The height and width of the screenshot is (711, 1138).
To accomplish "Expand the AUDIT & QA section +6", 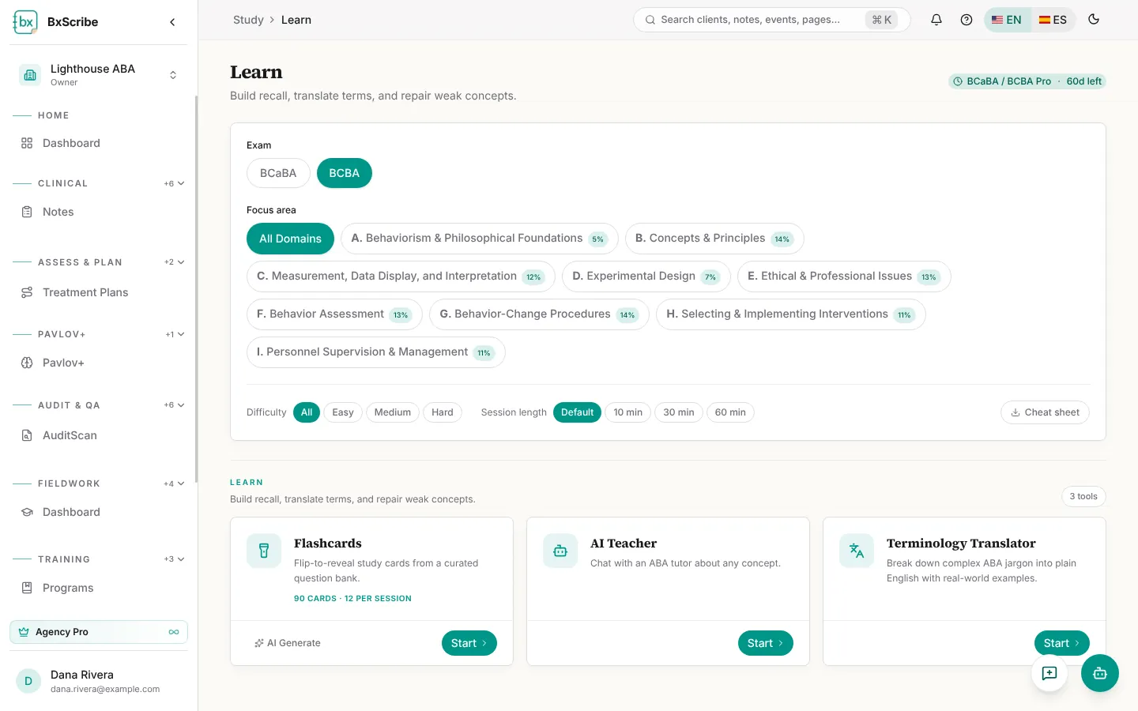I will point(175,405).
